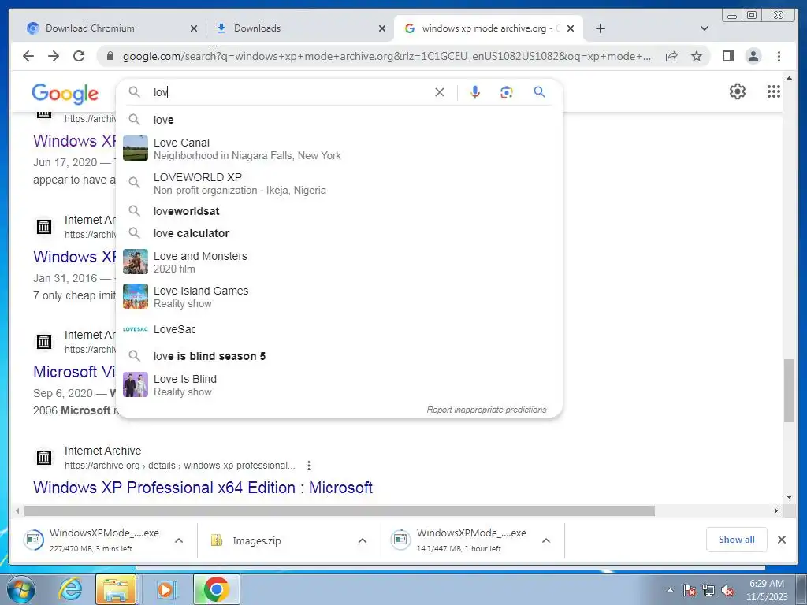
Task: Expand options for first WindowsXPMode download
Action: coord(179,540)
